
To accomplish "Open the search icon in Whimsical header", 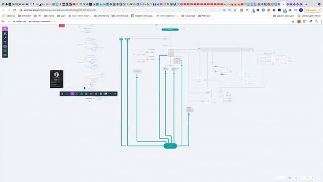I will 316,21.
